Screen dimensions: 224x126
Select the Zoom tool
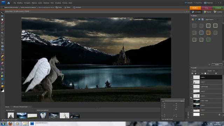(2, 16)
